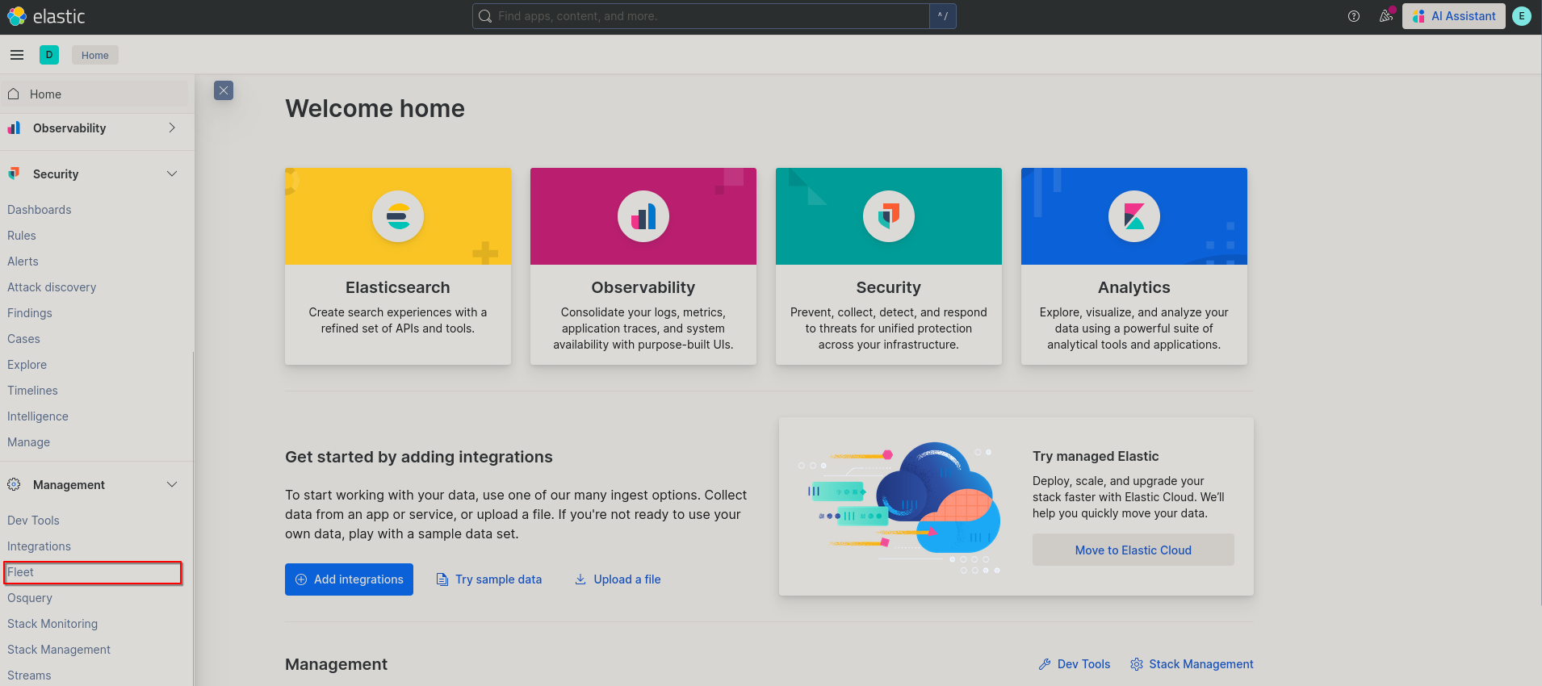Close the side navigation with X button

224,90
